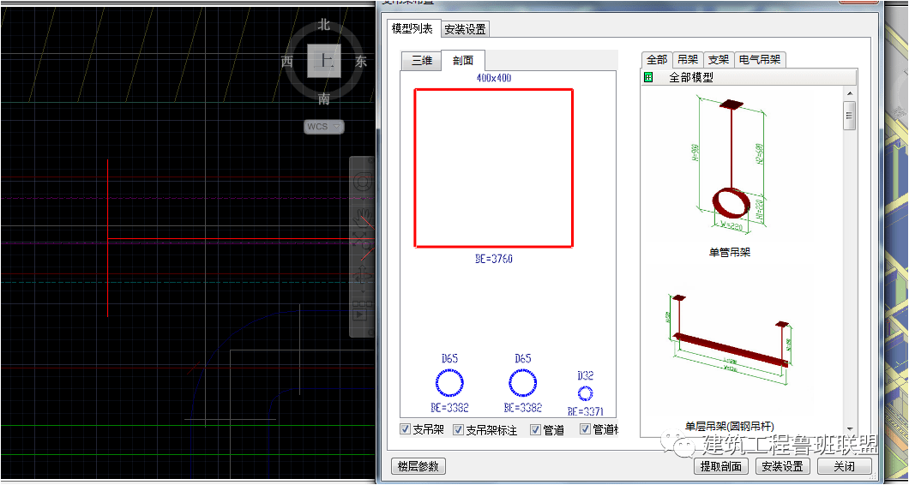Viewport: 909px width, 485px height.
Task: Switch to the 安装设置 tab
Action: [466, 29]
